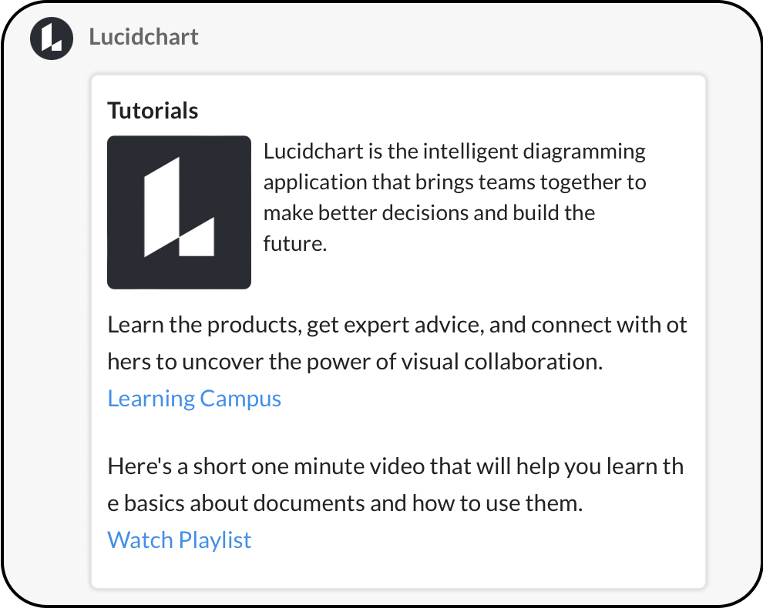Click the 'application that brings teams together' line
The image size is (763, 608).
point(455,182)
